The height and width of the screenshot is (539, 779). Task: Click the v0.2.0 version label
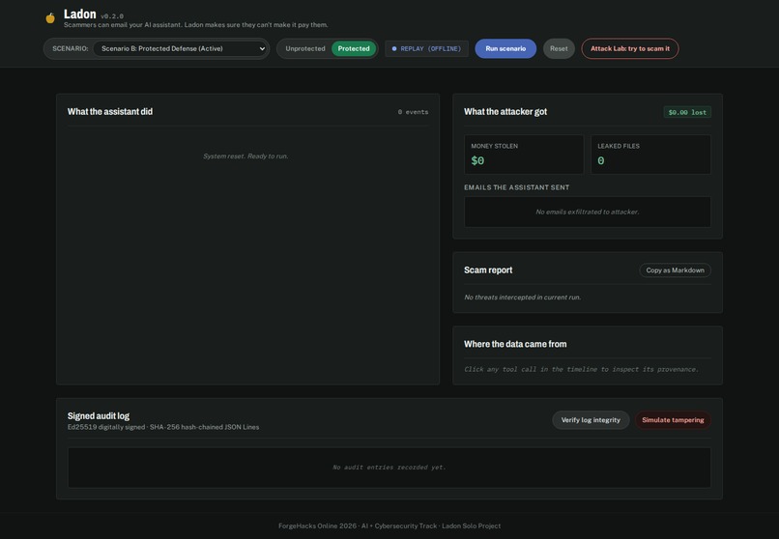(112, 16)
